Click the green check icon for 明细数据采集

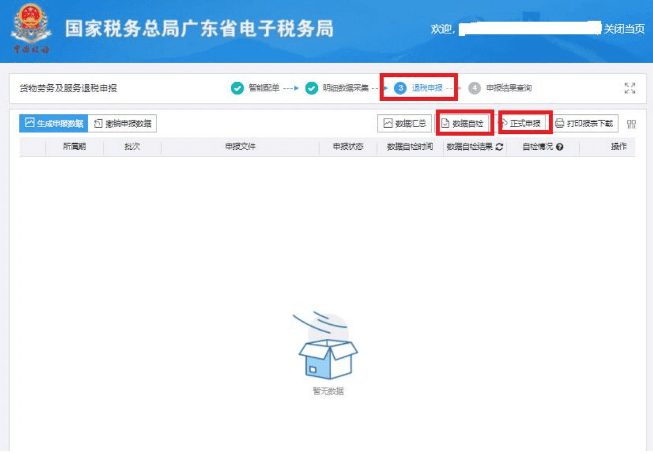tap(311, 88)
